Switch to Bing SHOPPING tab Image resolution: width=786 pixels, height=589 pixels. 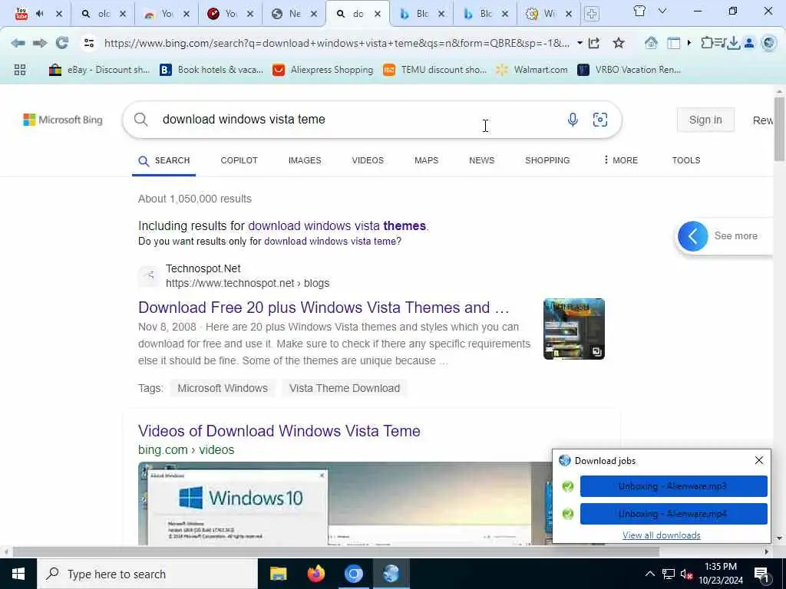pos(547,160)
